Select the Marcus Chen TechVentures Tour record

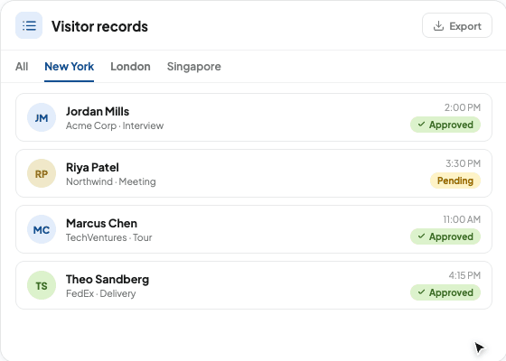pyautogui.click(x=254, y=229)
